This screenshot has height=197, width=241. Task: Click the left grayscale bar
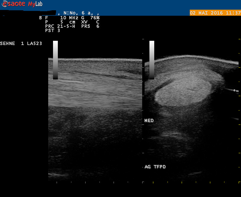click(55, 60)
